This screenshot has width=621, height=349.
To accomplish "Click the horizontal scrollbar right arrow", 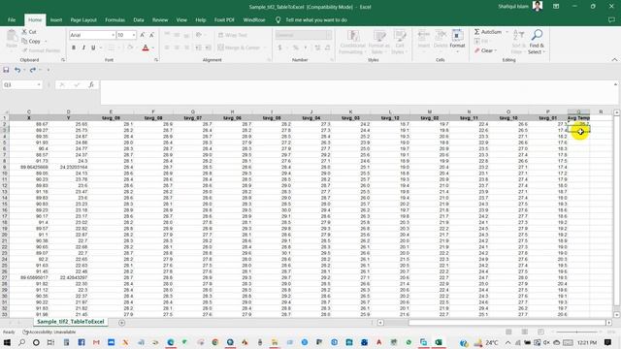I will tap(609, 323).
